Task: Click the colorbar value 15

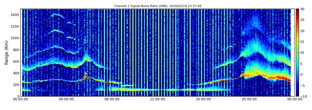Action: click(x=302, y=42)
